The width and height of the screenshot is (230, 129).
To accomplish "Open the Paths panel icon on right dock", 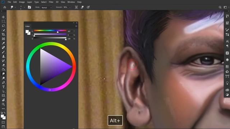I will (227, 76).
